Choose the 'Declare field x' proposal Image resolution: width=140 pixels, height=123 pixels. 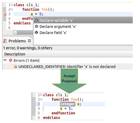pos(83,33)
